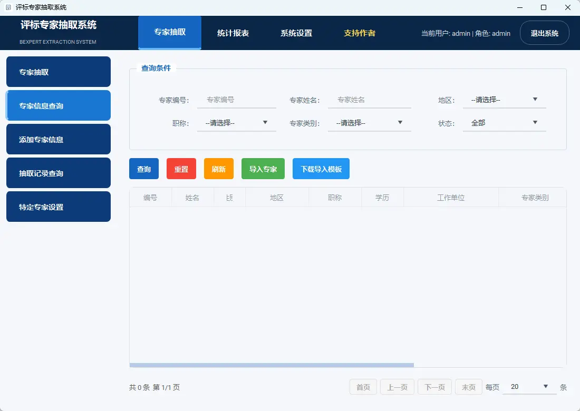Select 专家抽取 in the sidebar
This screenshot has width=580, height=411.
click(59, 72)
